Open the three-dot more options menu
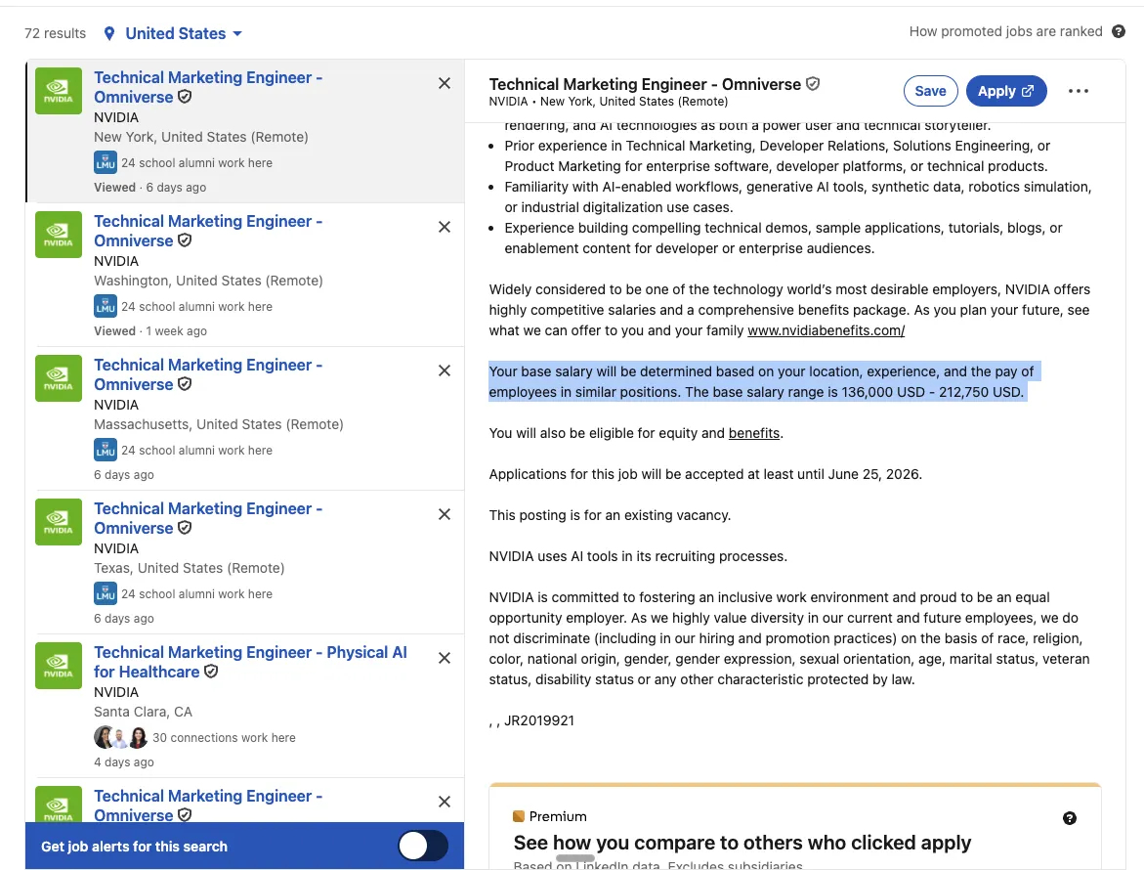1144x870 pixels. (x=1079, y=91)
